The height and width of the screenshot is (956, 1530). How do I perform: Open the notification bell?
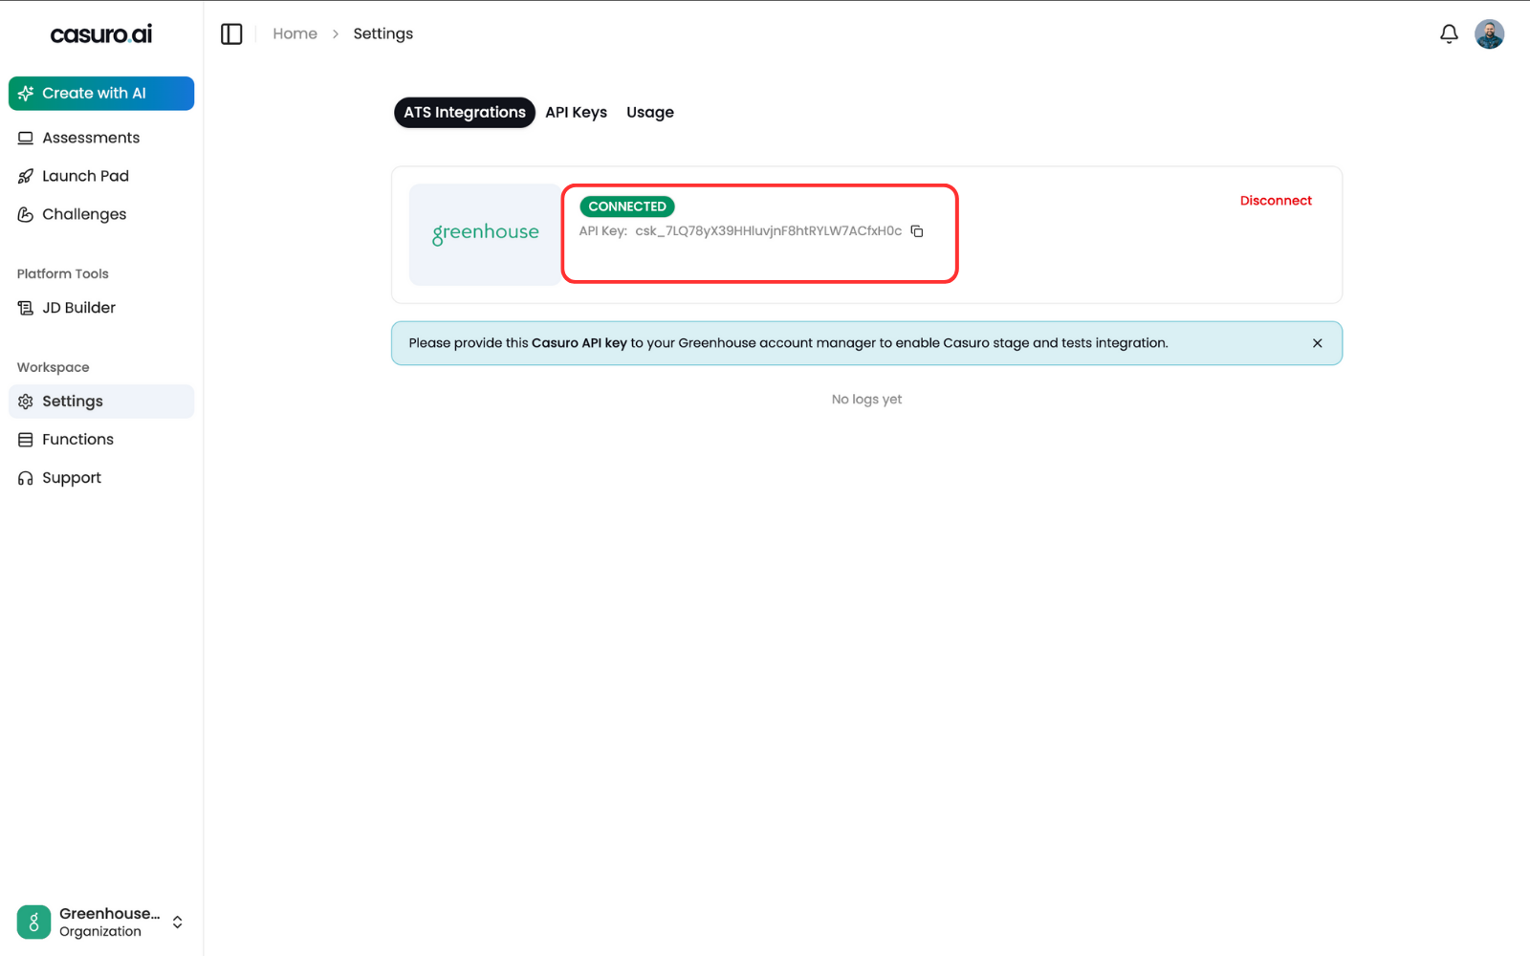1449,33
